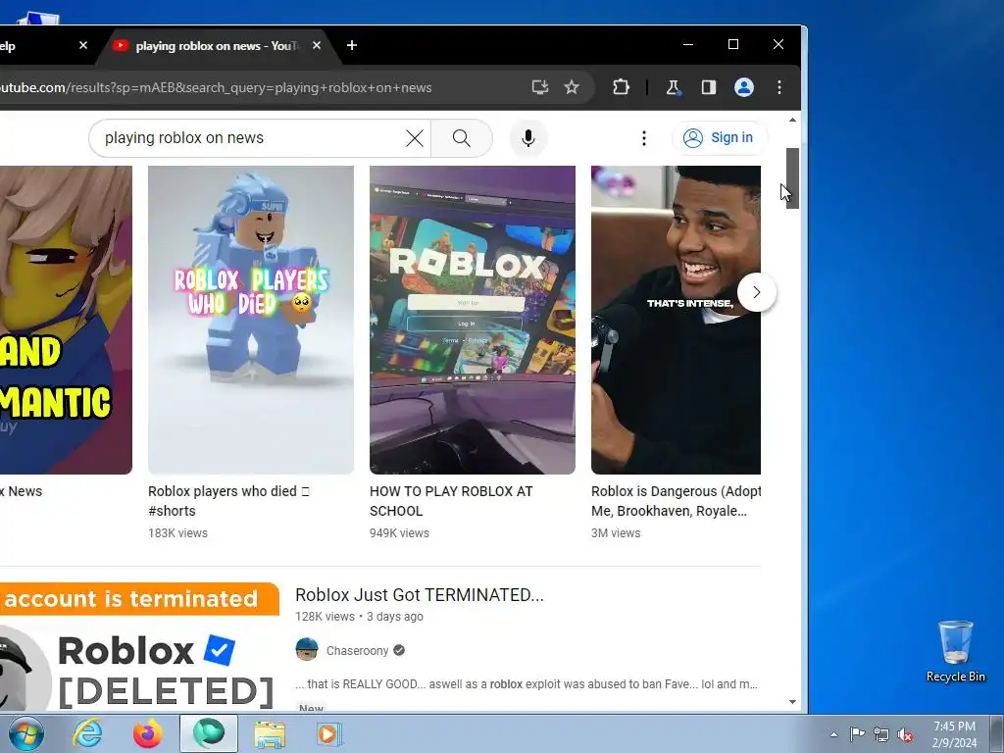Open Chrome Labs flask icon
This screenshot has width=1004, height=753.
673,87
